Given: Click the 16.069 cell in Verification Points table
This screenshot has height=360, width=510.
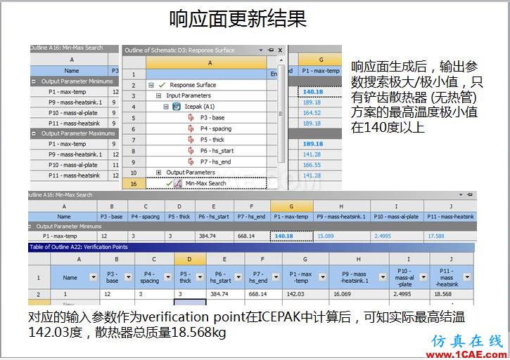Looking at the screenshot, I should (359, 294).
